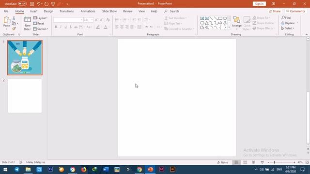The height and width of the screenshot is (174, 310).
Task: Open the Layout dropdown
Action: [x=41, y=18]
